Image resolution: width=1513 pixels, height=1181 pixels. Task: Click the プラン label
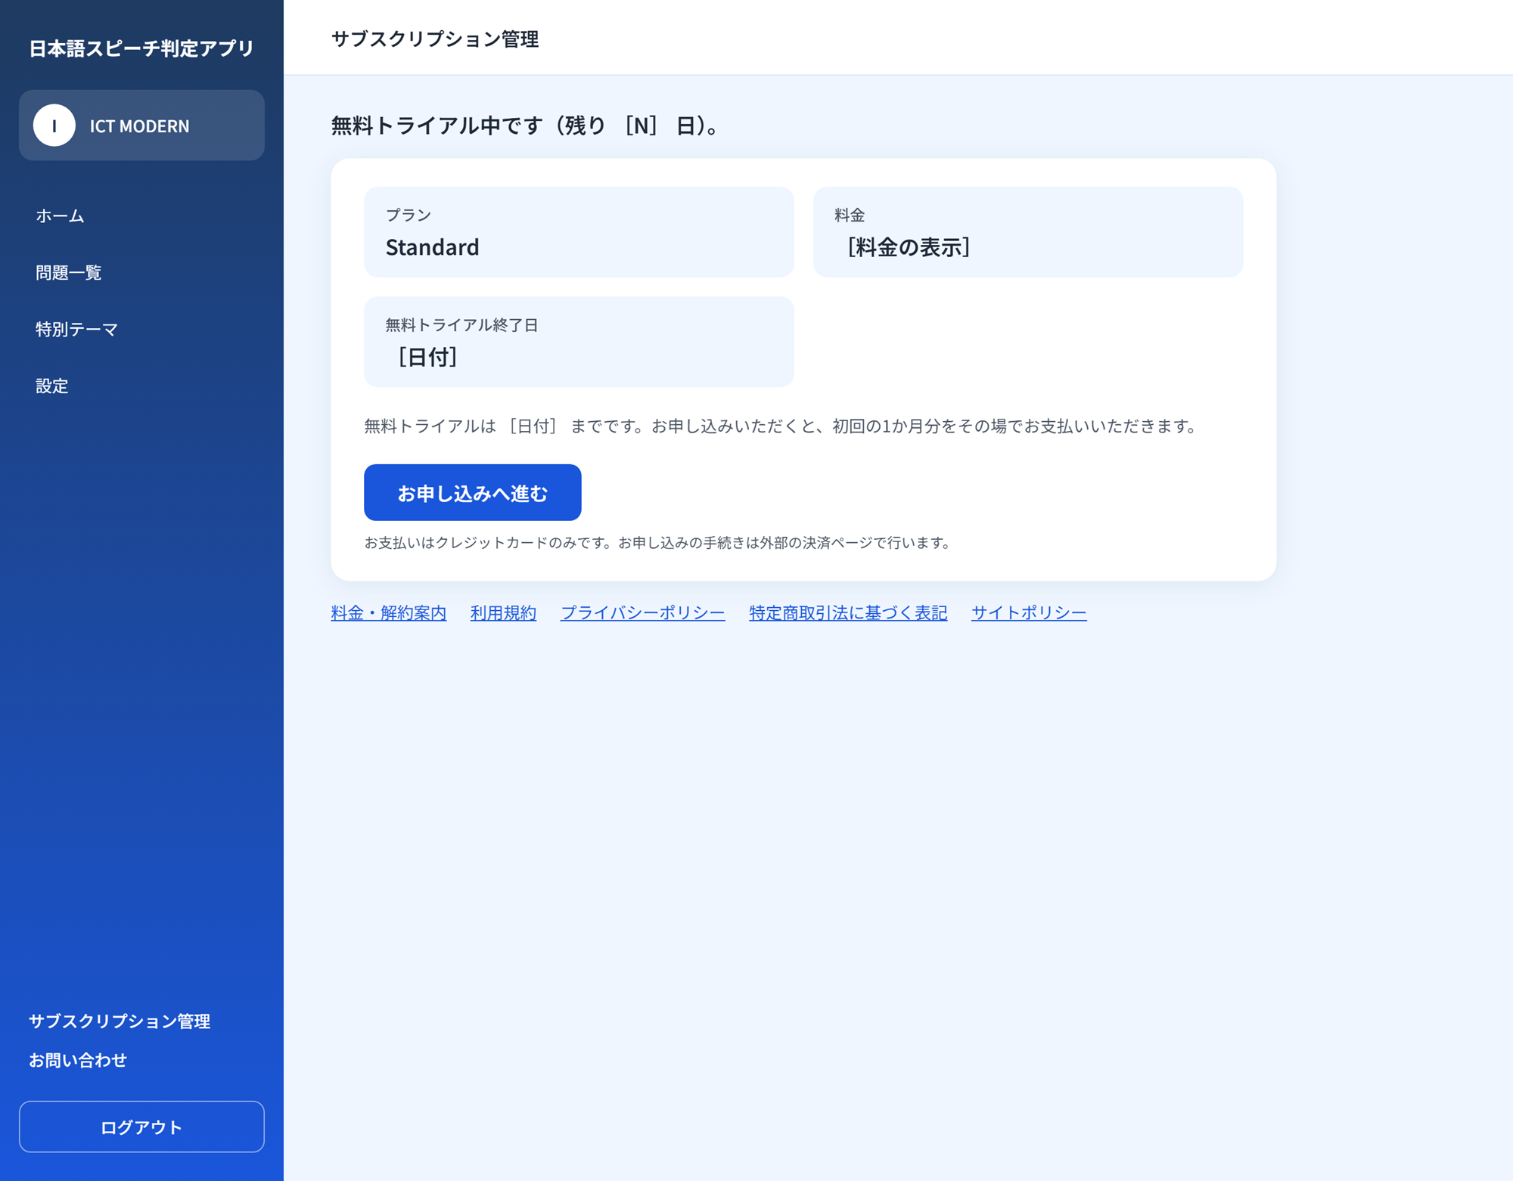(x=409, y=215)
